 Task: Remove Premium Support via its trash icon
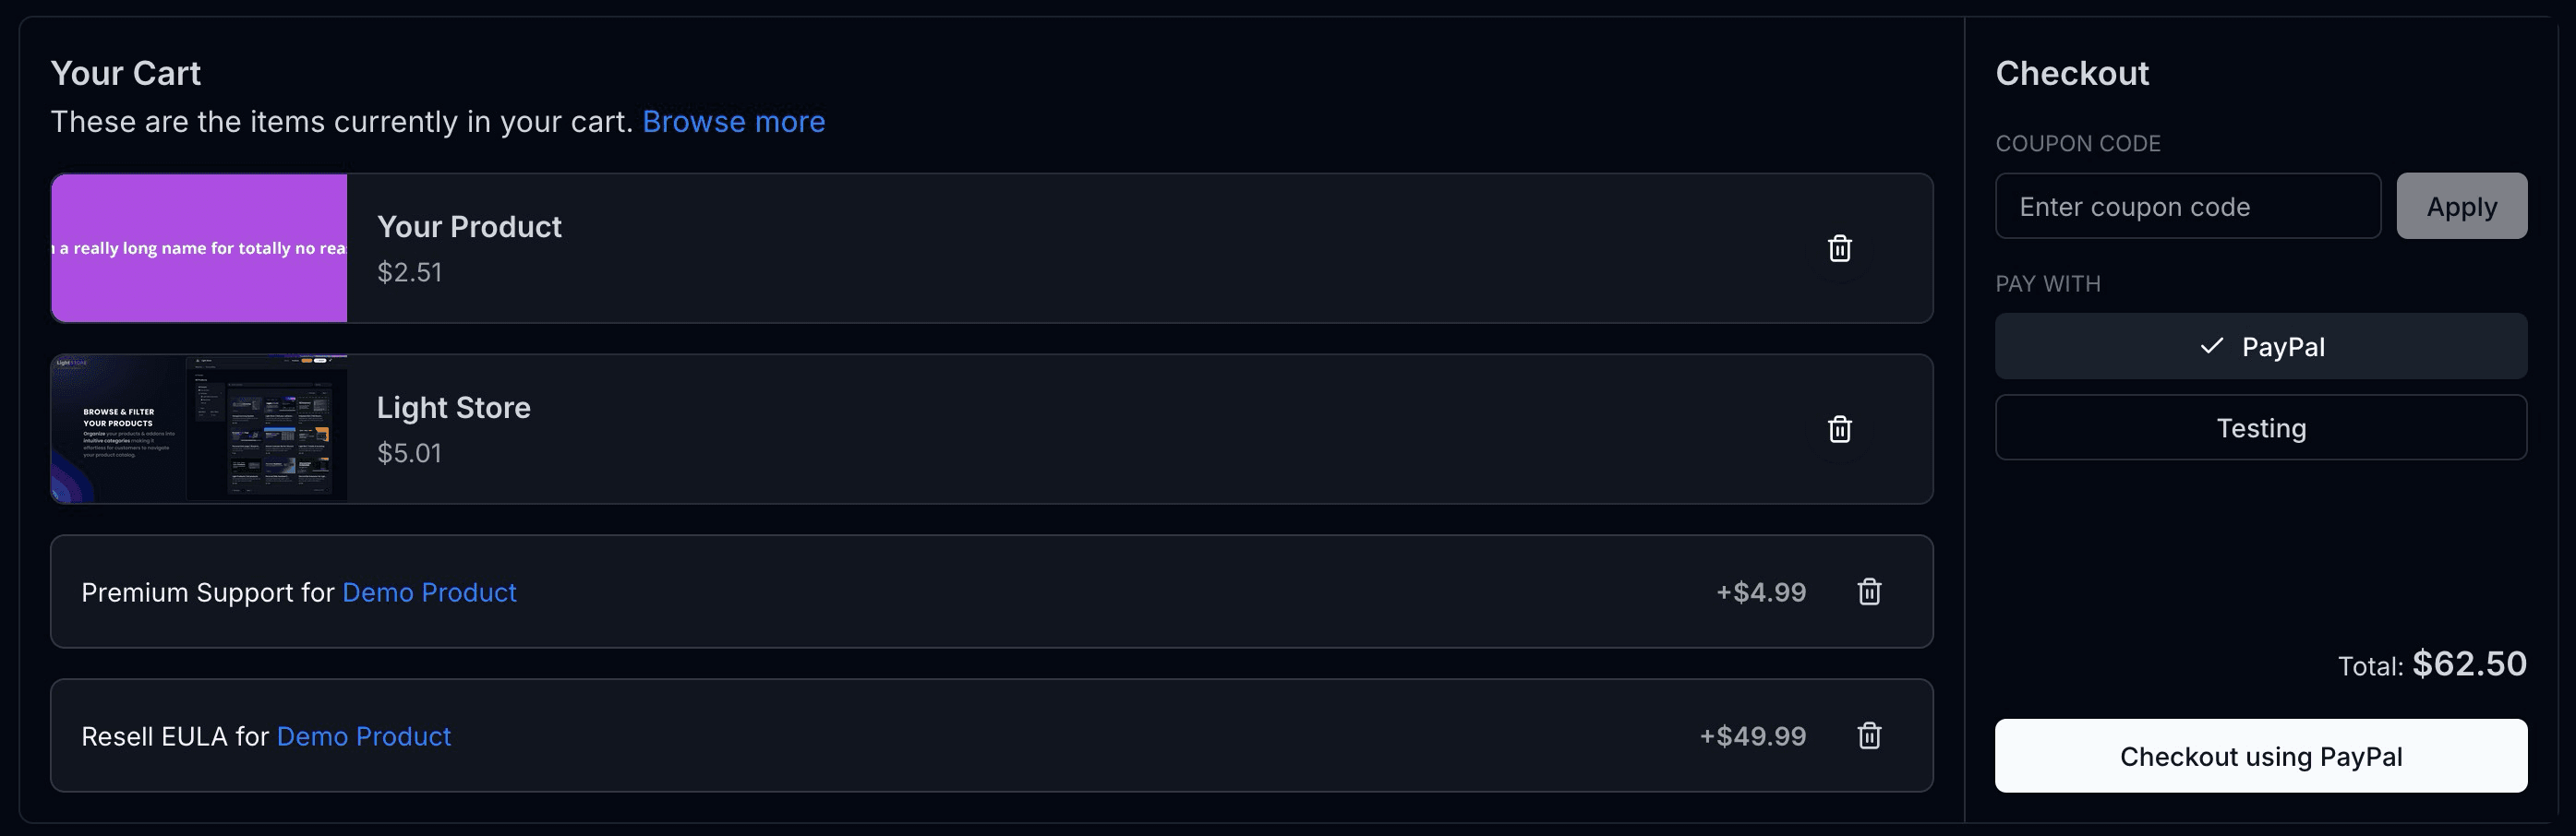[x=1869, y=591]
